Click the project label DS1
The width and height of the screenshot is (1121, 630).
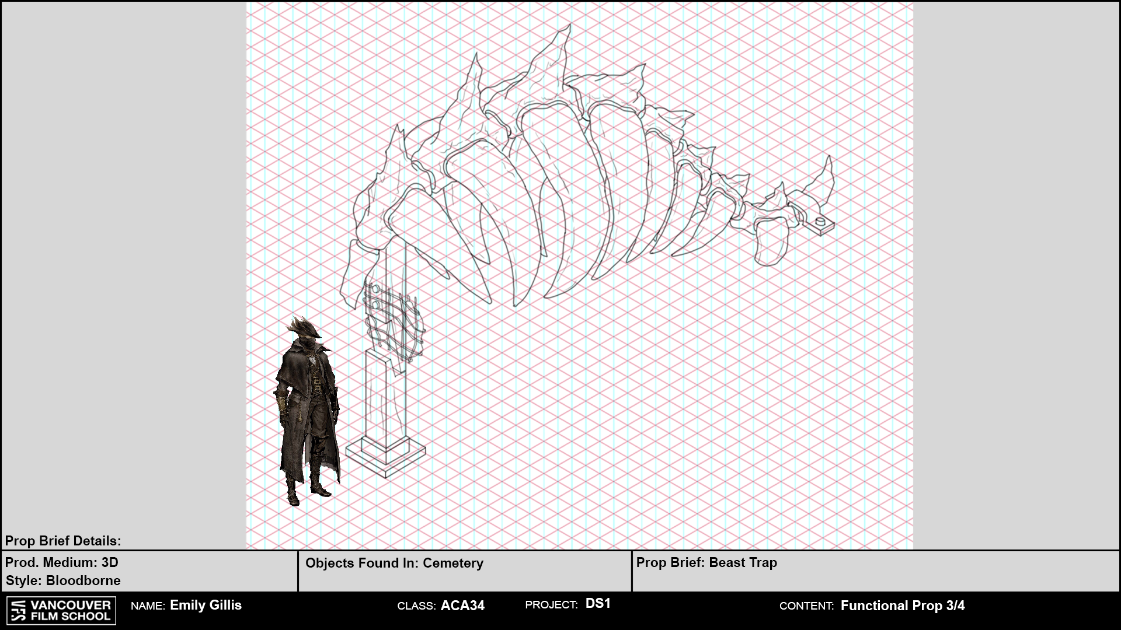(598, 604)
